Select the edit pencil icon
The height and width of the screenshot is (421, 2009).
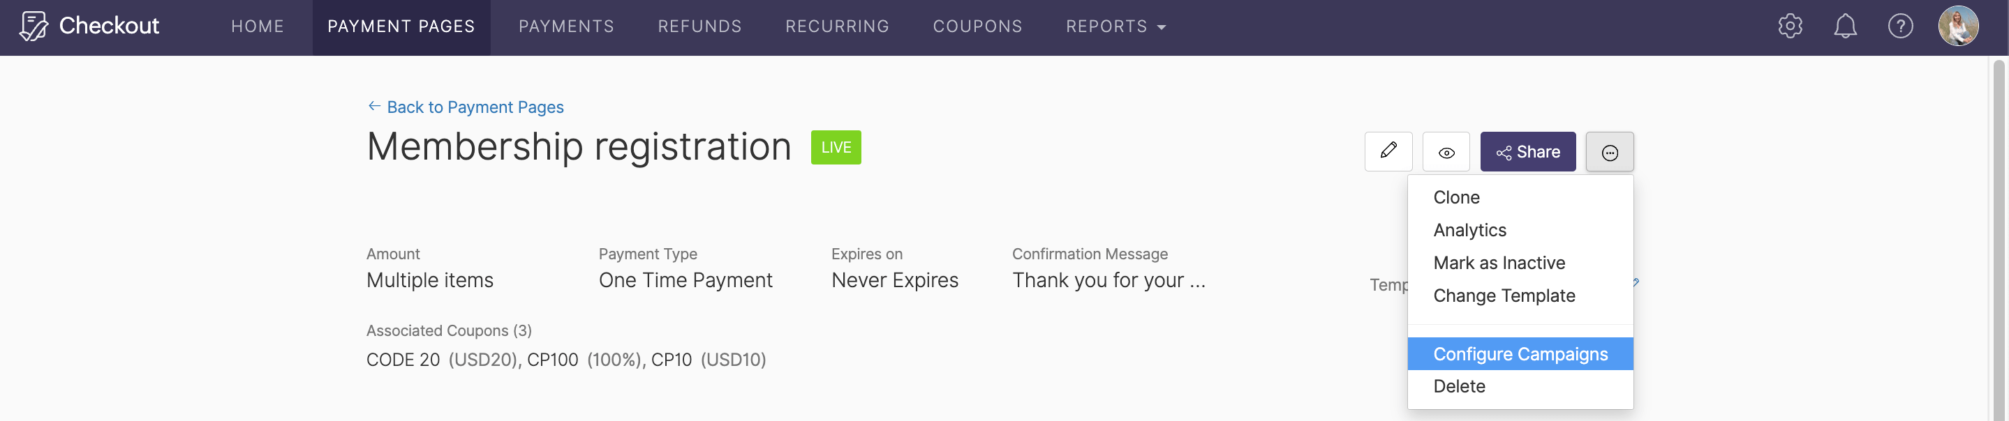pos(1389,152)
